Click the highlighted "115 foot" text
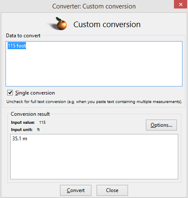The image size is (188, 198). (x=17, y=46)
